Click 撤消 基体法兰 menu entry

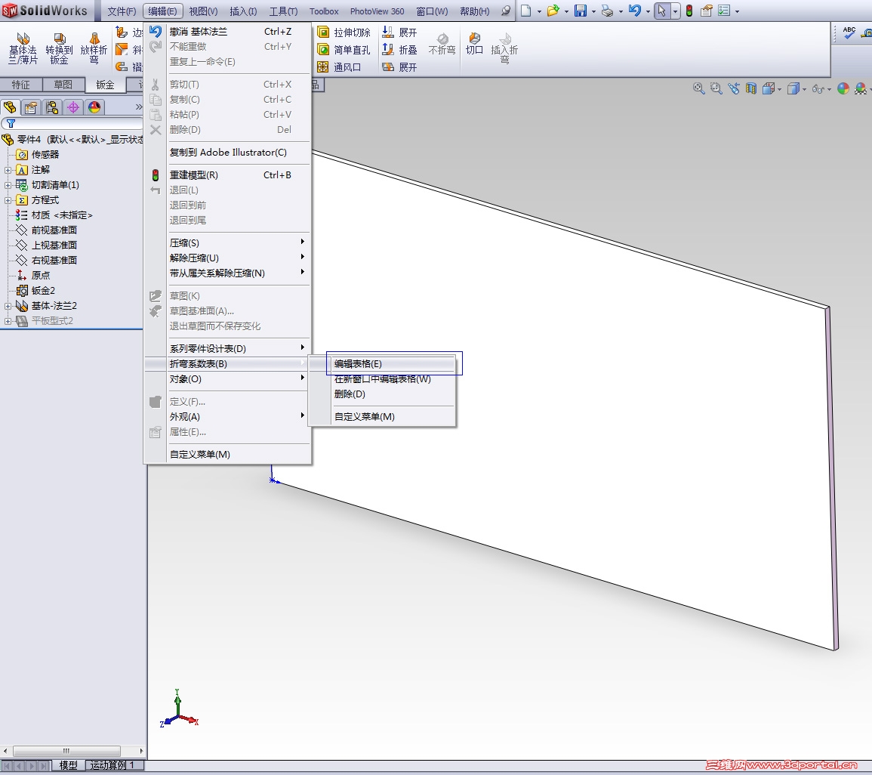click(x=227, y=32)
